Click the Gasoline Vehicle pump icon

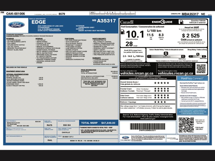182,22
